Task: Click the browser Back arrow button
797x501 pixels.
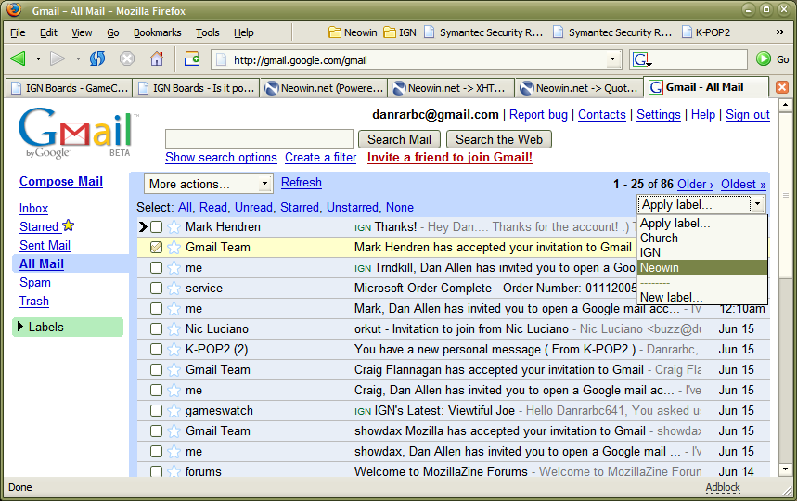Action: click(x=18, y=59)
